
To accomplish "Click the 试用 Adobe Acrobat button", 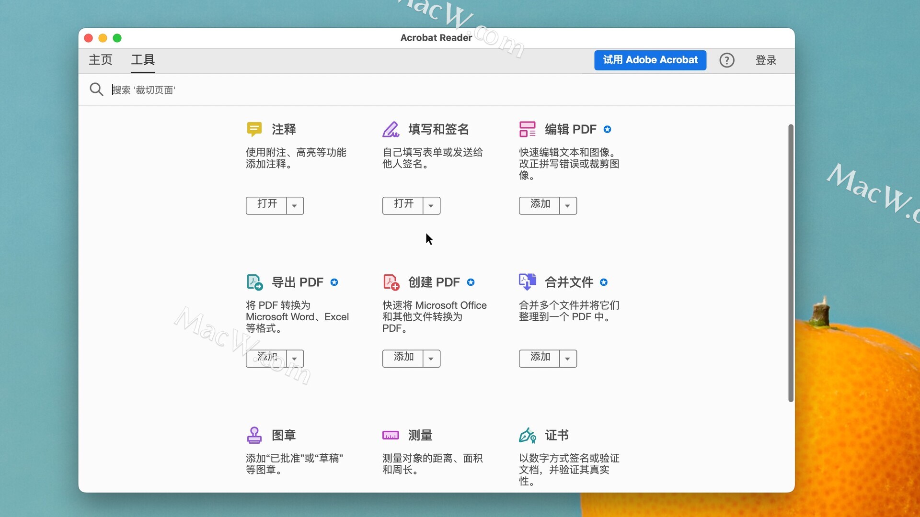I will tap(650, 60).
